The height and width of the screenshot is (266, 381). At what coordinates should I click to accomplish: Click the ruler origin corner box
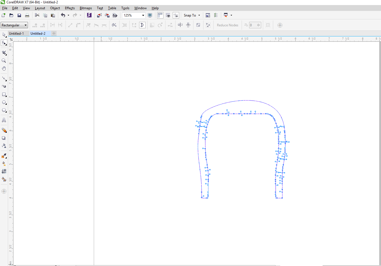click(x=11, y=39)
